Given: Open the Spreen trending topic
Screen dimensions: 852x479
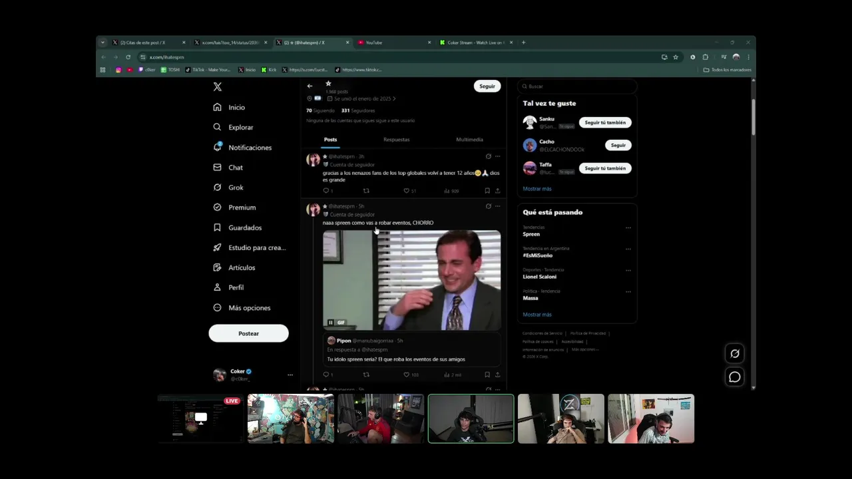Looking at the screenshot, I should pos(531,234).
